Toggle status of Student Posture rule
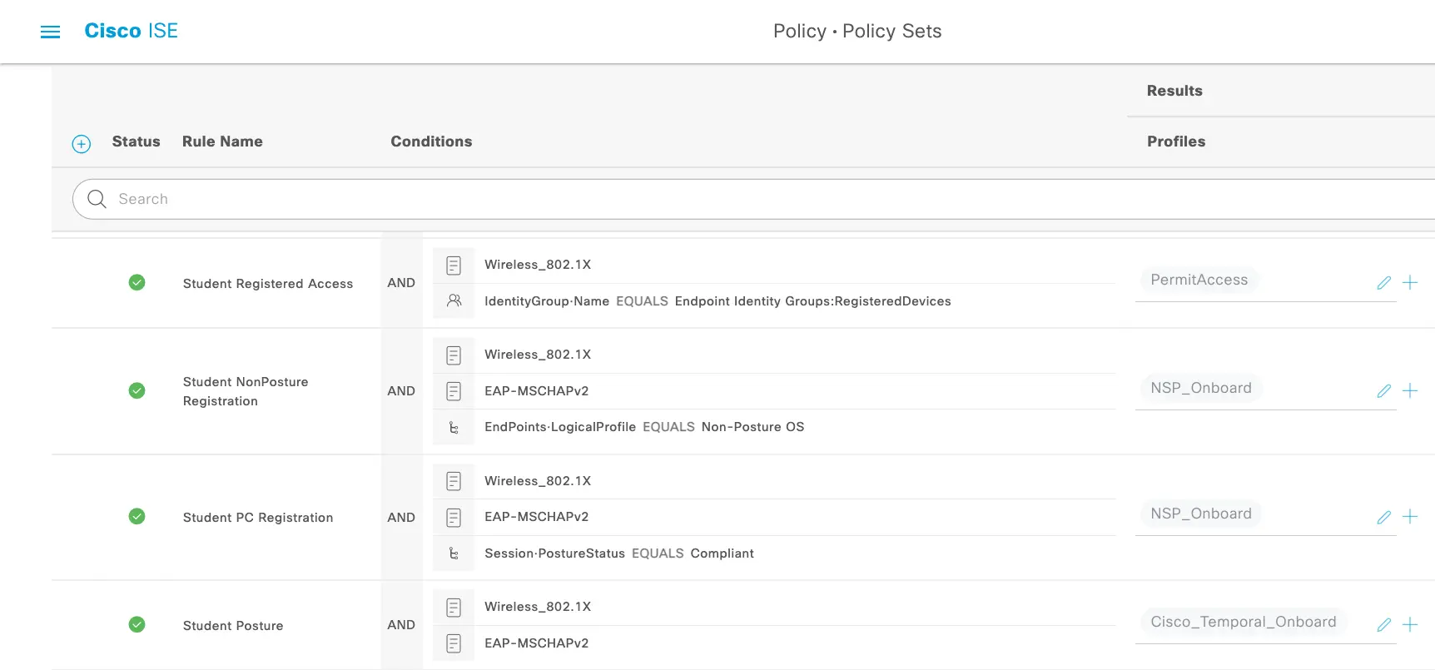This screenshot has width=1435, height=670. pos(137,624)
